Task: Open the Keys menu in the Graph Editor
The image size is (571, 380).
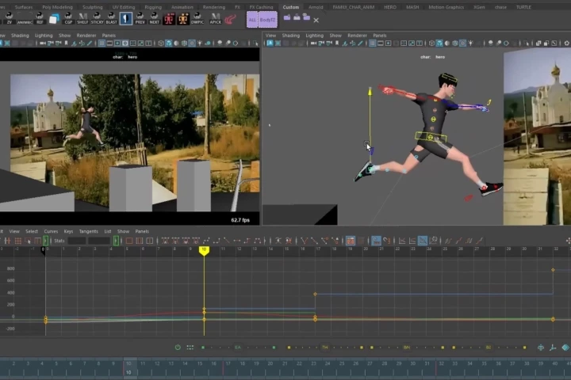Action: 68,231
